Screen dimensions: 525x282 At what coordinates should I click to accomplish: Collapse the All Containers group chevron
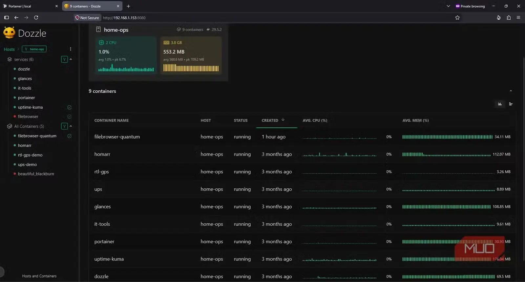pyautogui.click(x=71, y=126)
